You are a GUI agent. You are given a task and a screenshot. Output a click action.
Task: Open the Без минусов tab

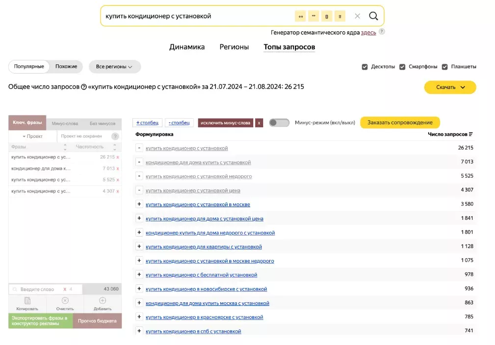pos(102,123)
